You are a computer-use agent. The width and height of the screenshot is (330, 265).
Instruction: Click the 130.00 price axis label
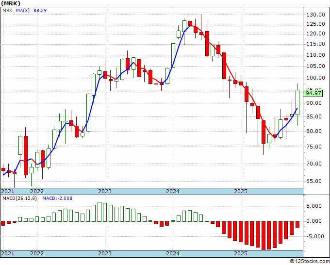pyautogui.click(x=315, y=15)
